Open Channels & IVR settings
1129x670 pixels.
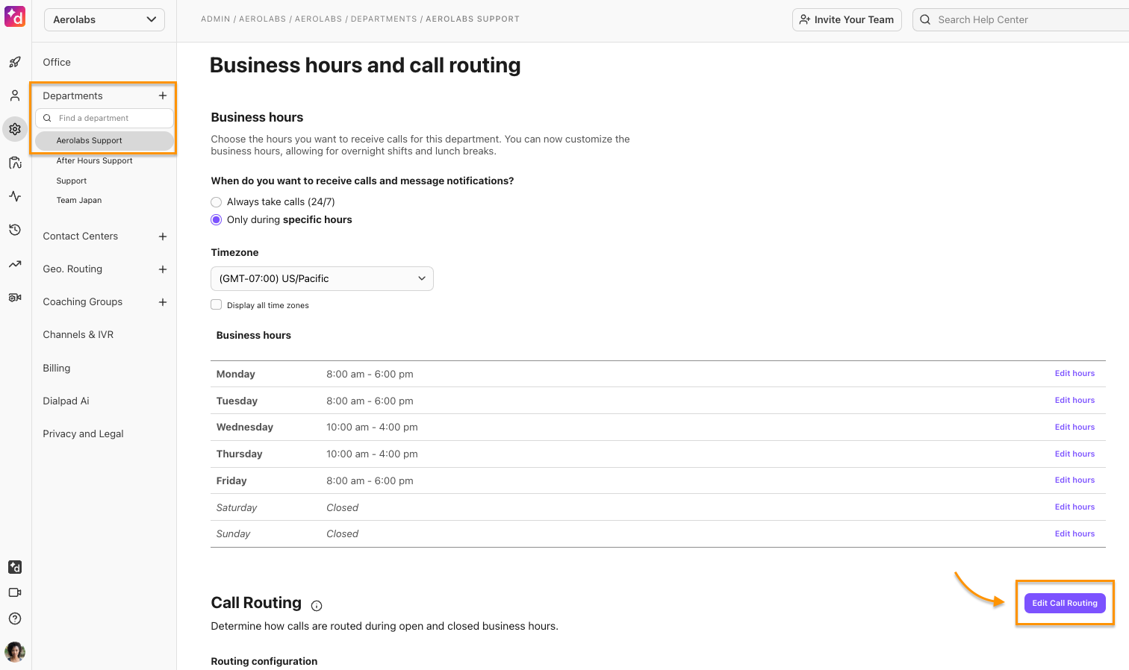[x=78, y=334]
